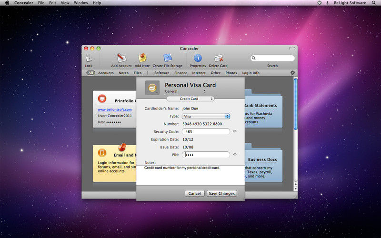The width and height of the screenshot is (381, 238).
Task: Click the expiration date 10/12
Action: click(188, 139)
